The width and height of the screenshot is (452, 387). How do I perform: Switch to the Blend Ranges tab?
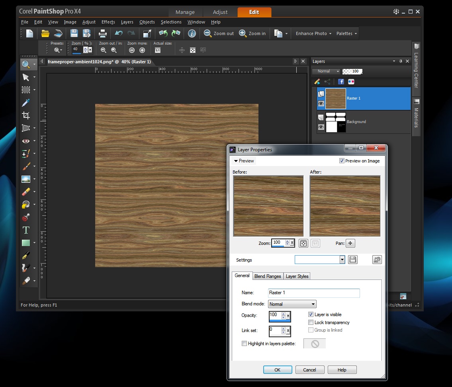click(268, 276)
